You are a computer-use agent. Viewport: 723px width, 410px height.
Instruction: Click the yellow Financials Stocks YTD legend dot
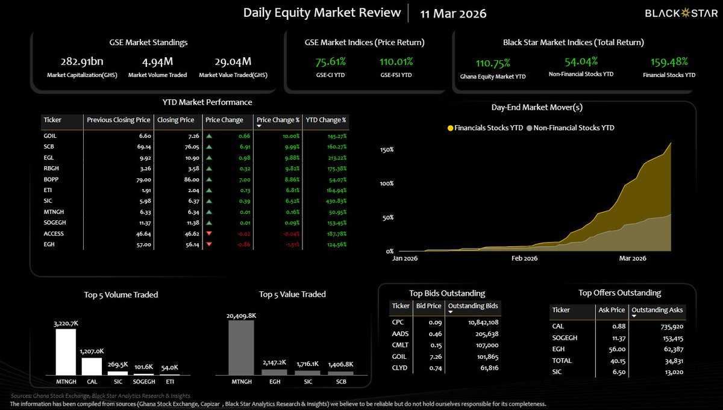click(450, 128)
